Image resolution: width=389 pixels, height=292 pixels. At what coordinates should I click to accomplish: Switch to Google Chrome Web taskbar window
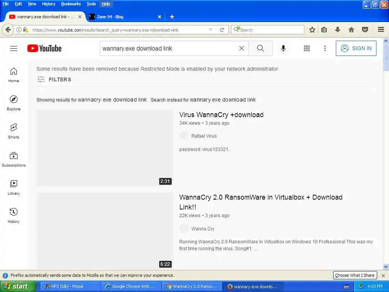(131, 286)
